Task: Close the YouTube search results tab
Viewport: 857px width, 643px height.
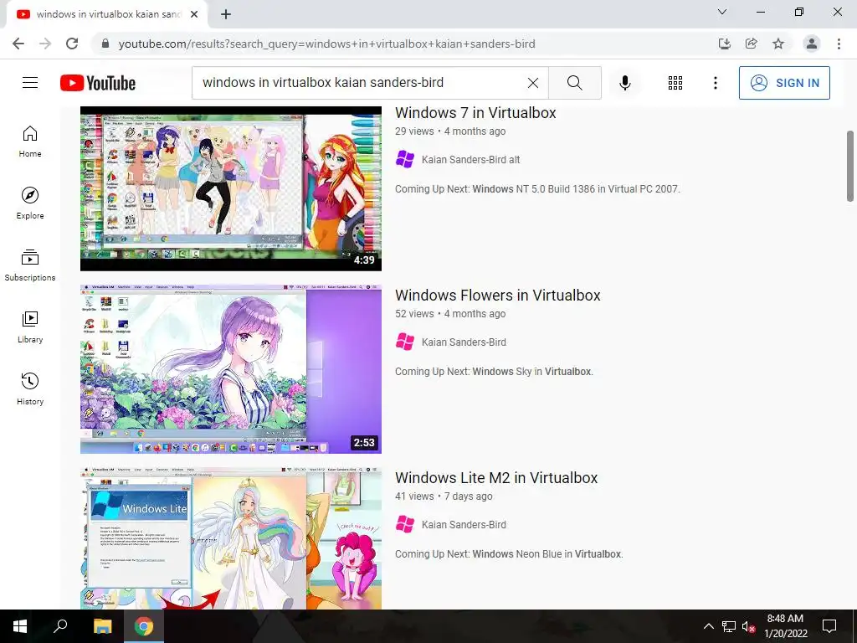Action: point(194,14)
